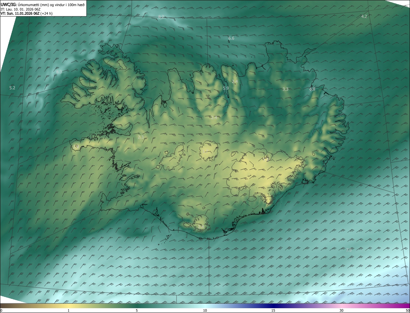The image size is (410, 313).
Task: Click the 7.5 value label on the map
Action: pyautogui.click(x=349, y=250)
